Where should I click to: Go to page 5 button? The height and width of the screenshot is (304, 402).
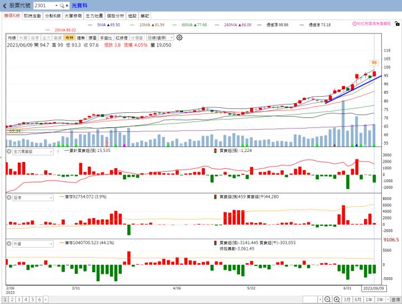pyautogui.click(x=32, y=300)
